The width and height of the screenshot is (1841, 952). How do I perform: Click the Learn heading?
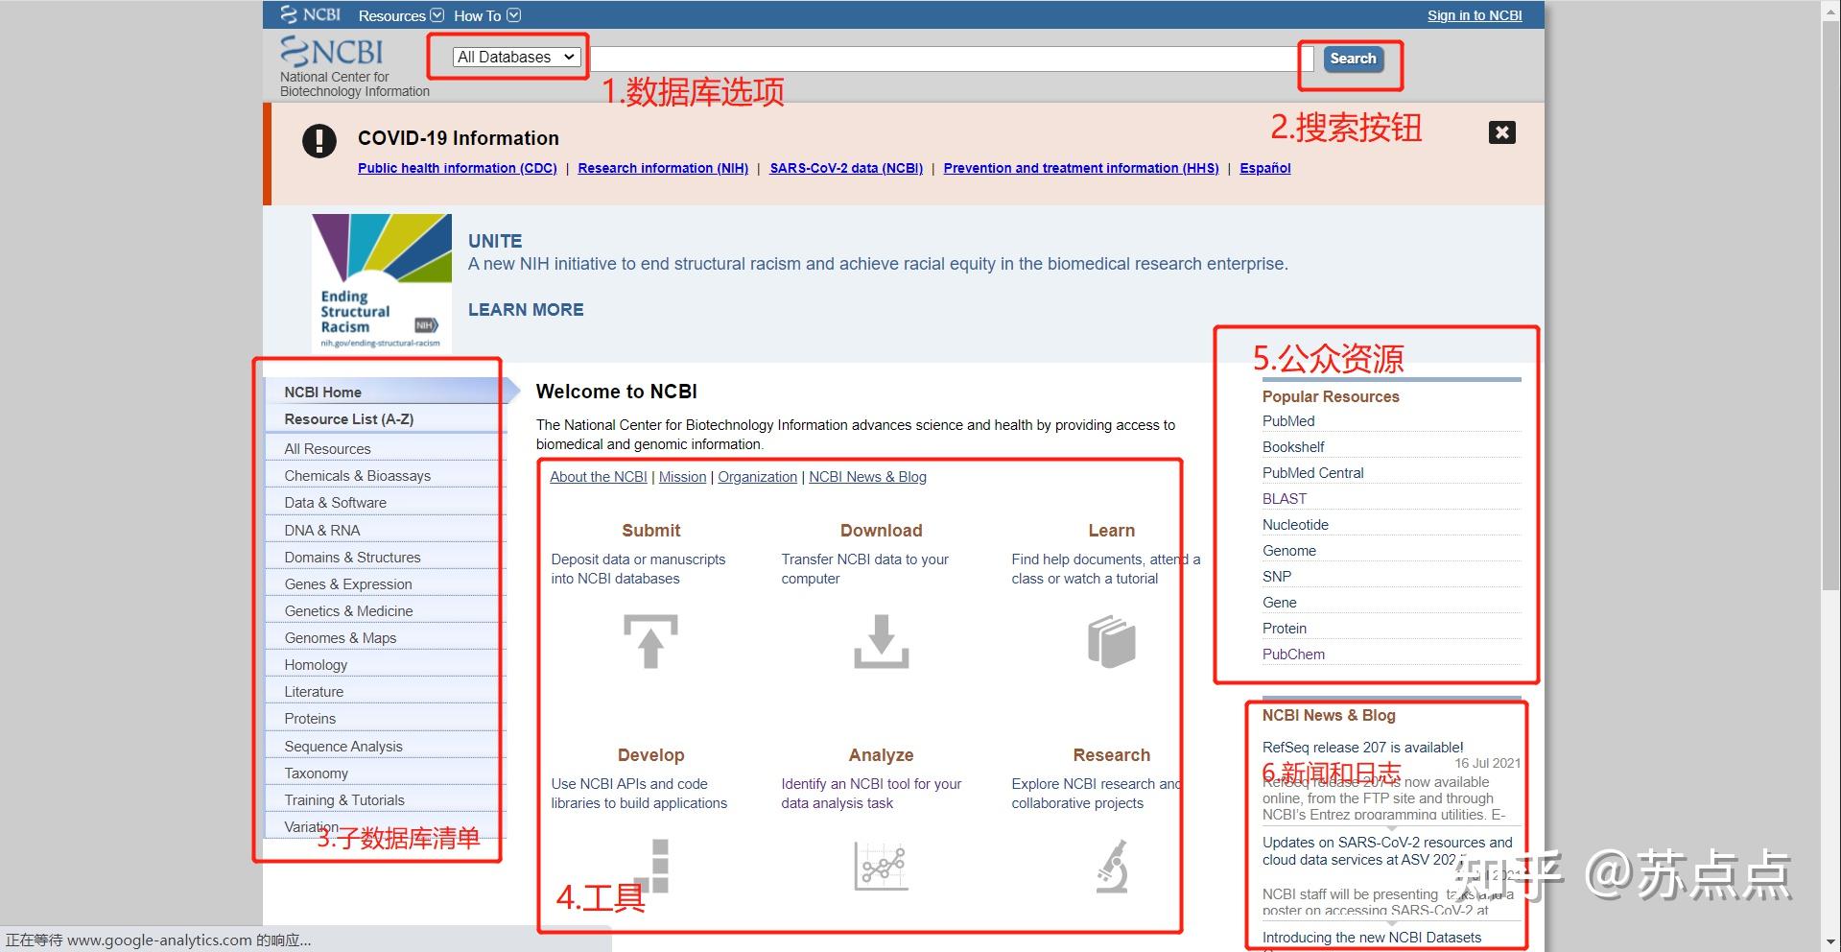(x=1111, y=531)
